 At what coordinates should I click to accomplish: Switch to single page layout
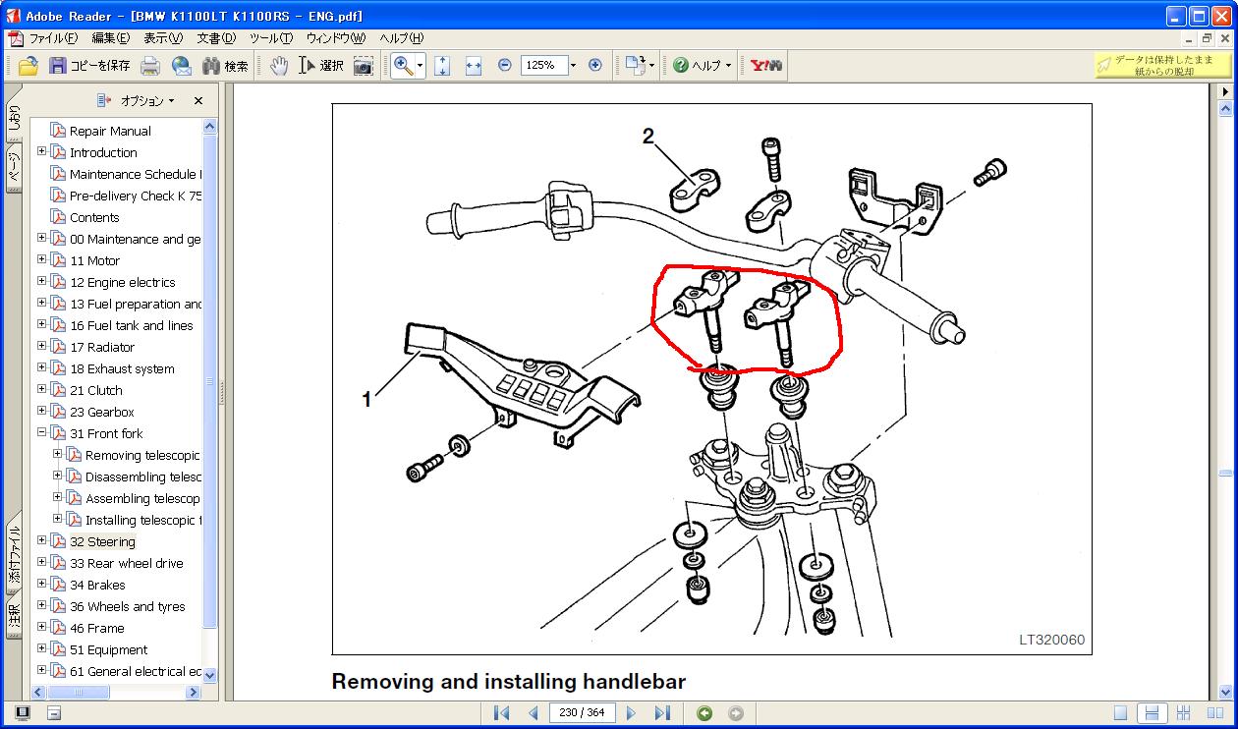click(x=1120, y=713)
